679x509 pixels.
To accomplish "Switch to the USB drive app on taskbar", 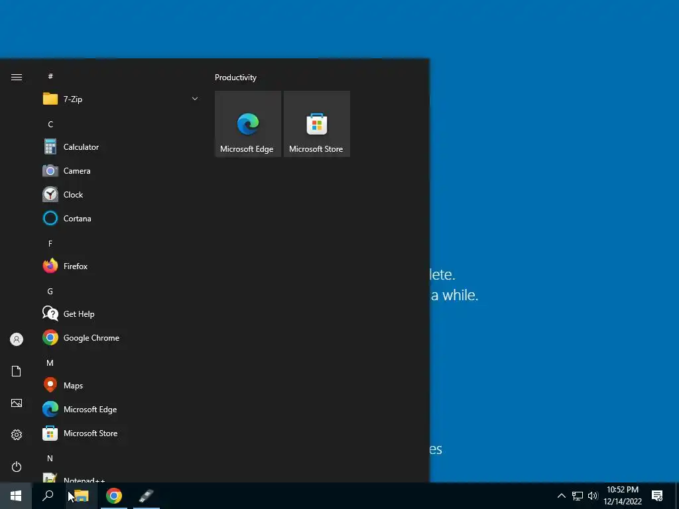I will pos(147,496).
